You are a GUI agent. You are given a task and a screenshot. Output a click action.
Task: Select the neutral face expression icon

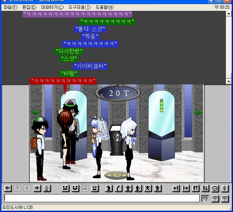[66, 188]
